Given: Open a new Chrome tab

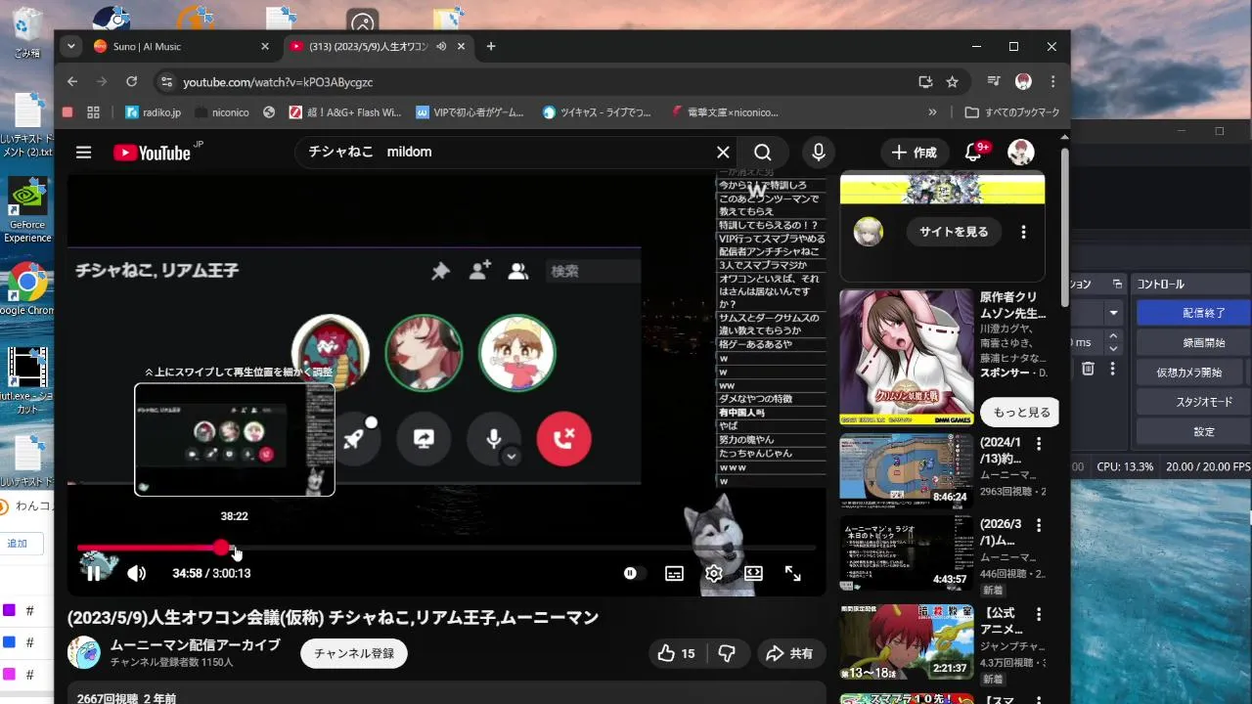Looking at the screenshot, I should pyautogui.click(x=491, y=46).
